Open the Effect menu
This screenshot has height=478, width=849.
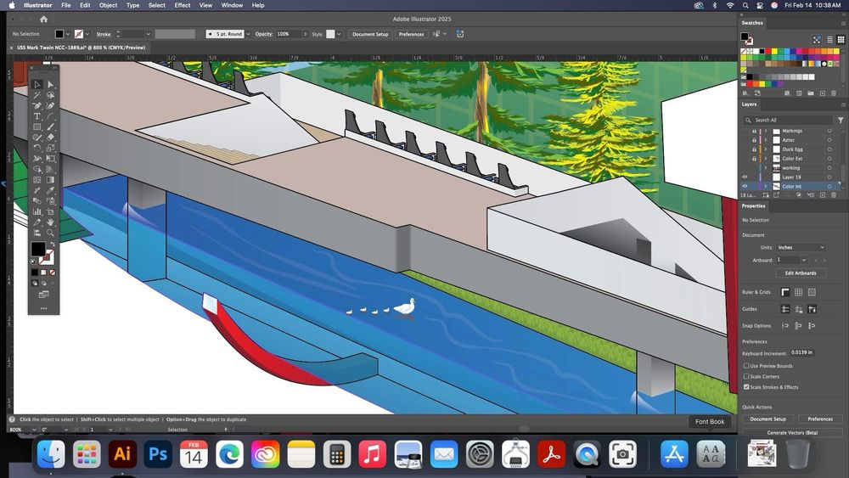click(x=183, y=5)
